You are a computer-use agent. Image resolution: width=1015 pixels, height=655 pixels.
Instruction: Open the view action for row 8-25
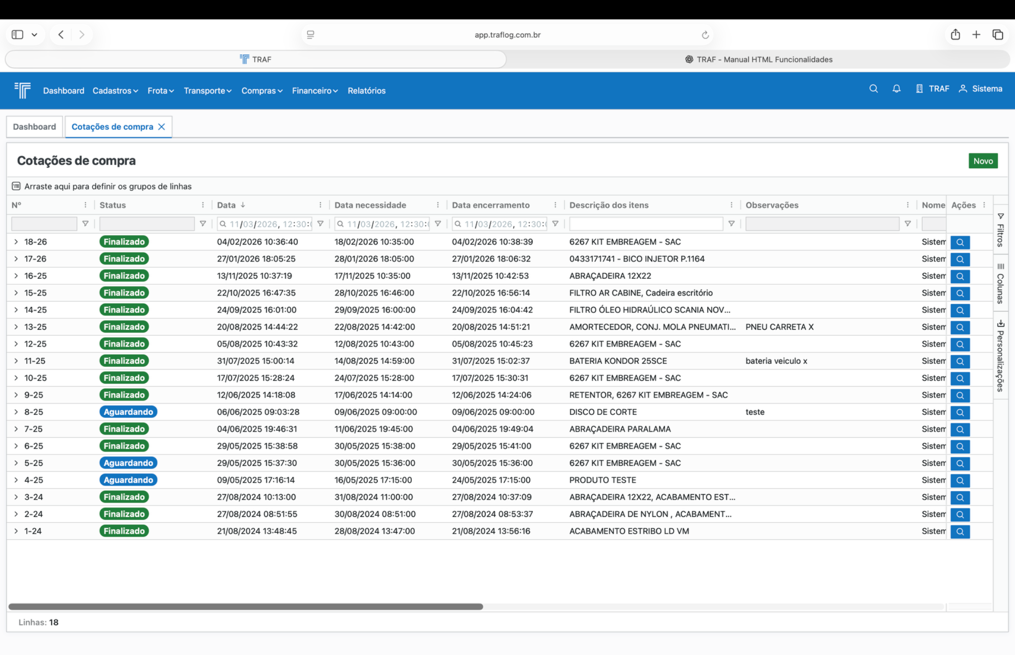[959, 412]
